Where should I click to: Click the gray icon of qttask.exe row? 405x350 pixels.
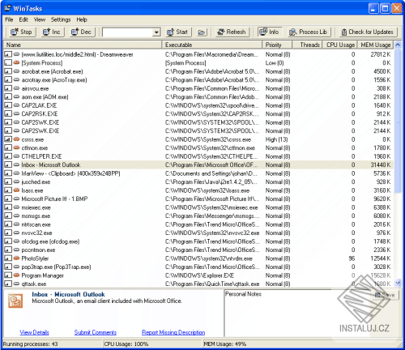point(17,284)
